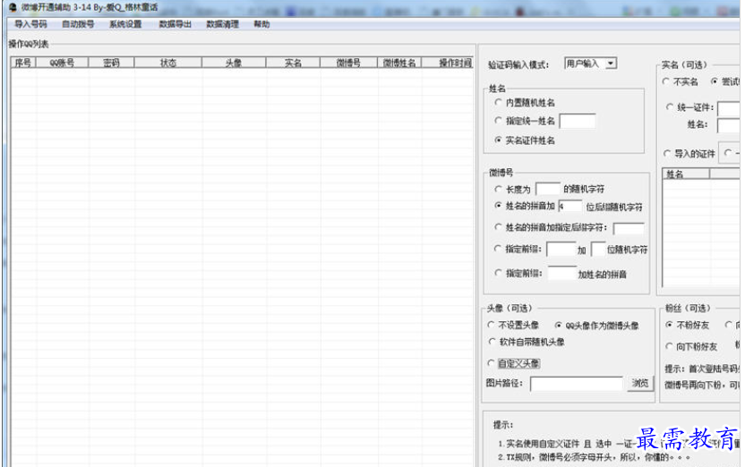Click the 浏览 browse button
This screenshot has height=467, width=745.
(x=640, y=383)
